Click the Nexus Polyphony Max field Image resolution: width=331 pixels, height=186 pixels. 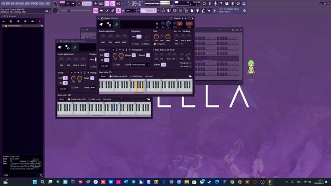pos(139,37)
